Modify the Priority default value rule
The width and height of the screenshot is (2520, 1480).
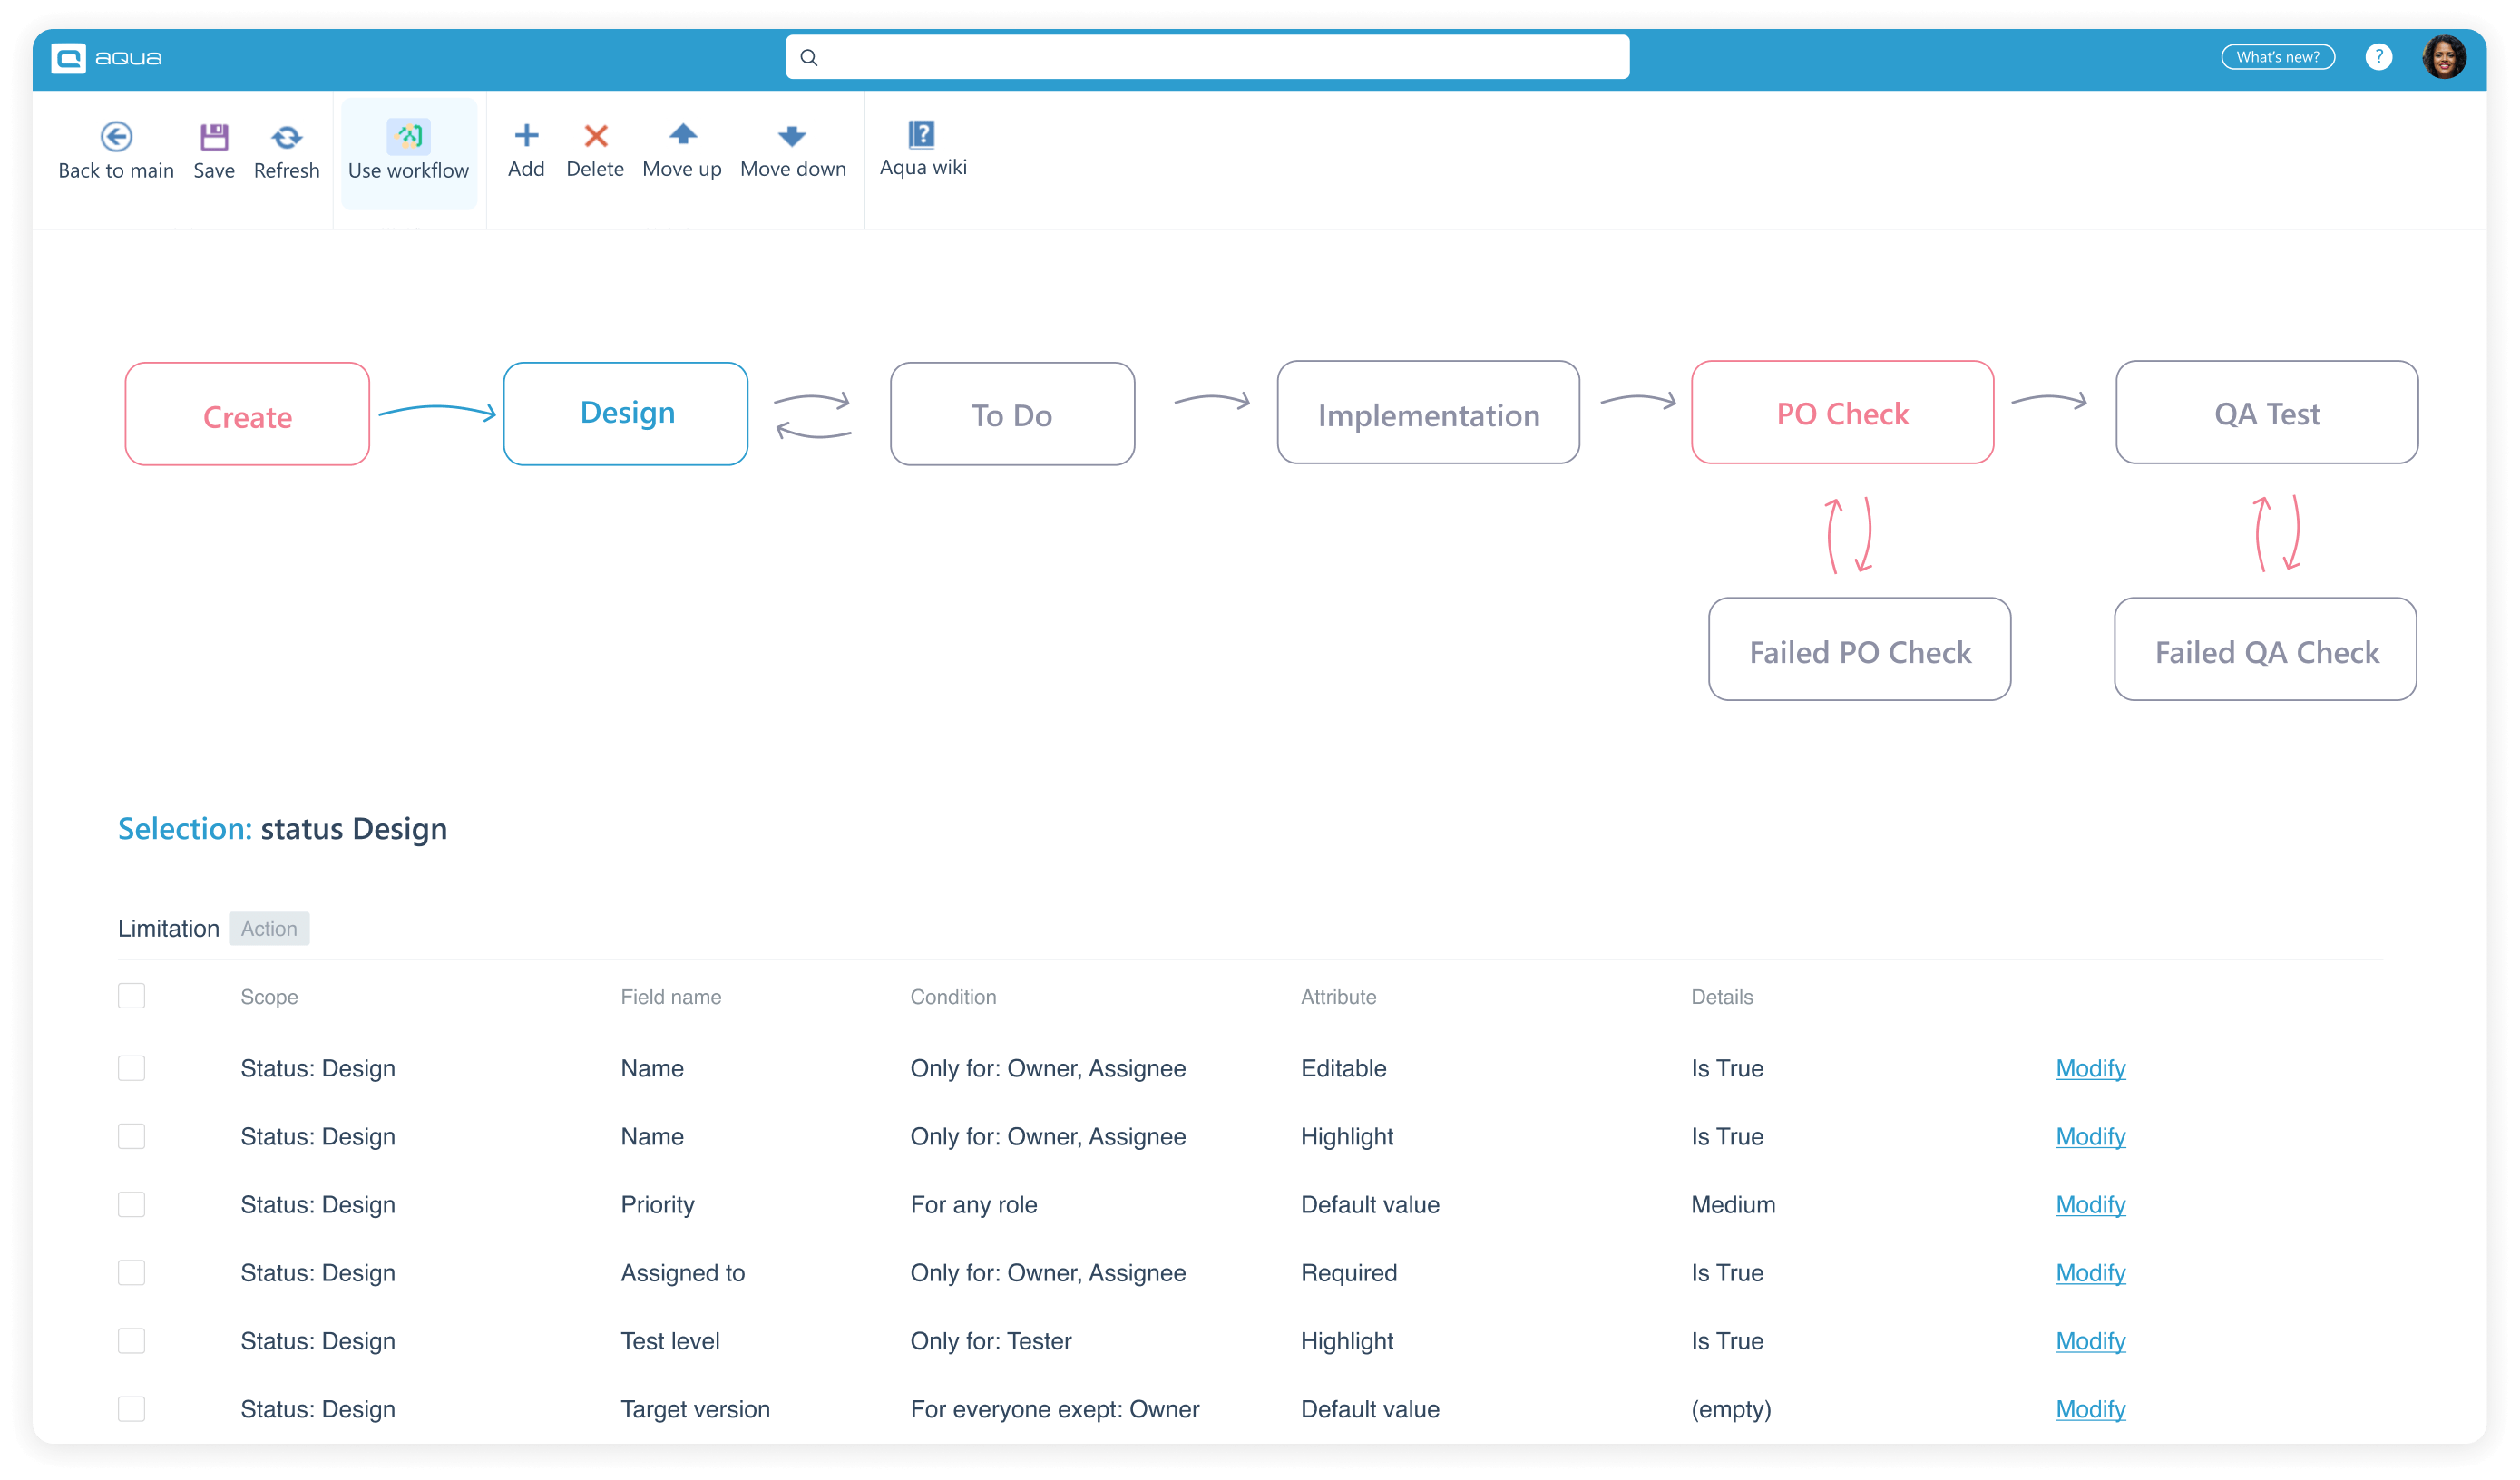[2091, 1205]
